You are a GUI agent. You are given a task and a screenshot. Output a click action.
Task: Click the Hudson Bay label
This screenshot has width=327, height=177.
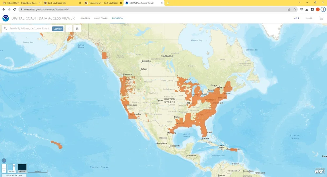[197, 40]
